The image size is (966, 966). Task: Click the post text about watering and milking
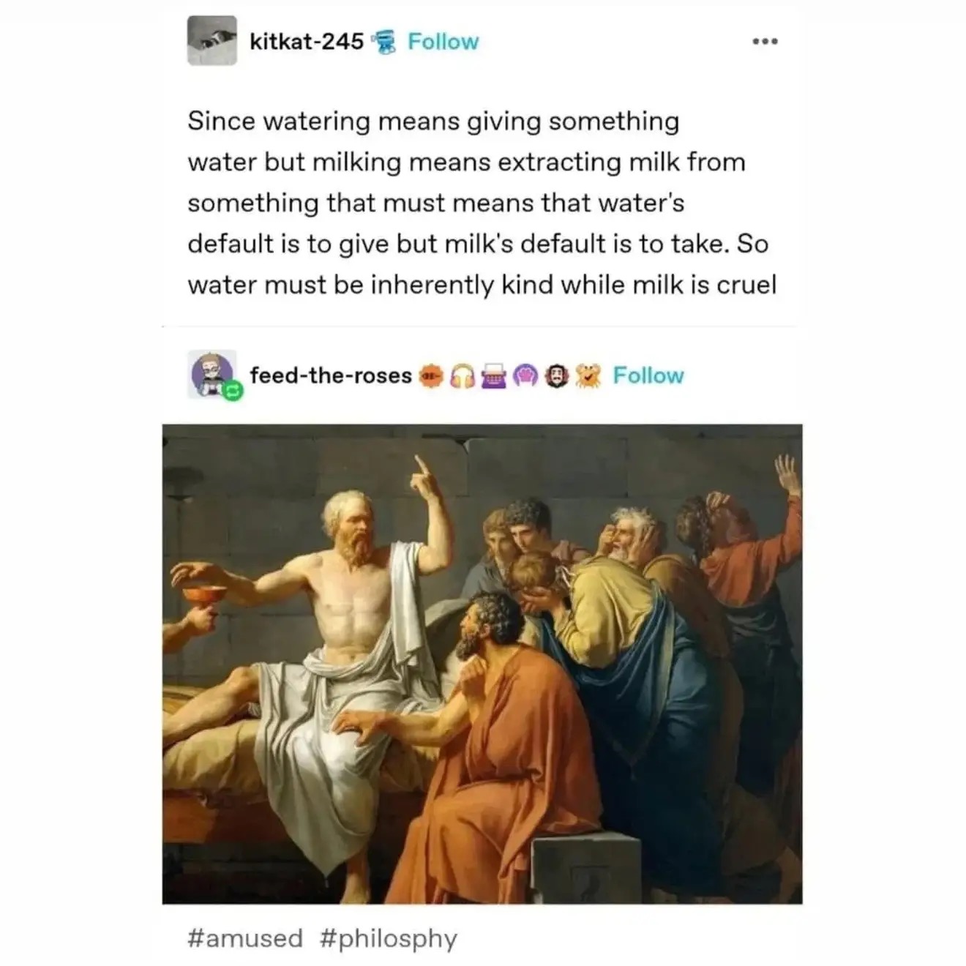click(481, 203)
